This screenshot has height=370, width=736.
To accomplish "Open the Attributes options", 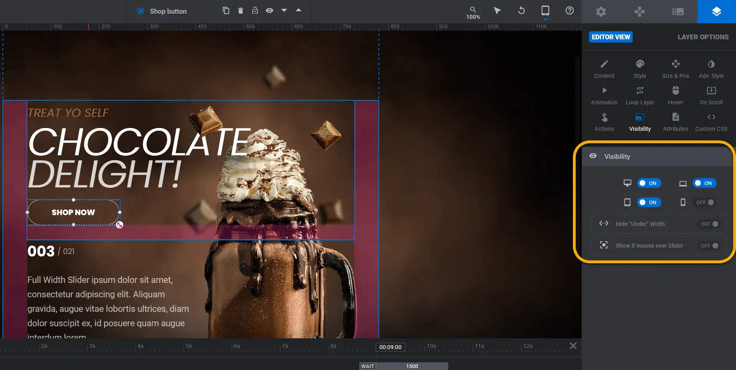I will point(676,122).
